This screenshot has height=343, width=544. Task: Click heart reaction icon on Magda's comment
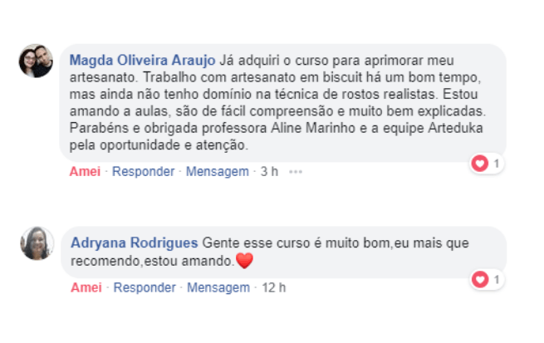pos(480,164)
